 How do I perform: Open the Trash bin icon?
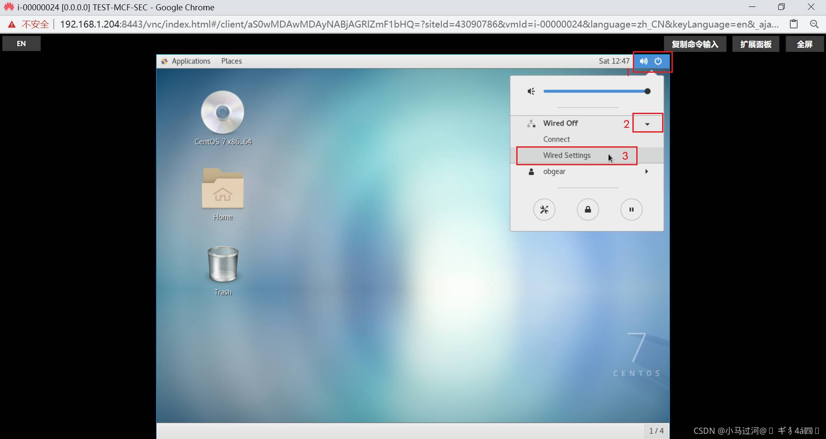222,264
